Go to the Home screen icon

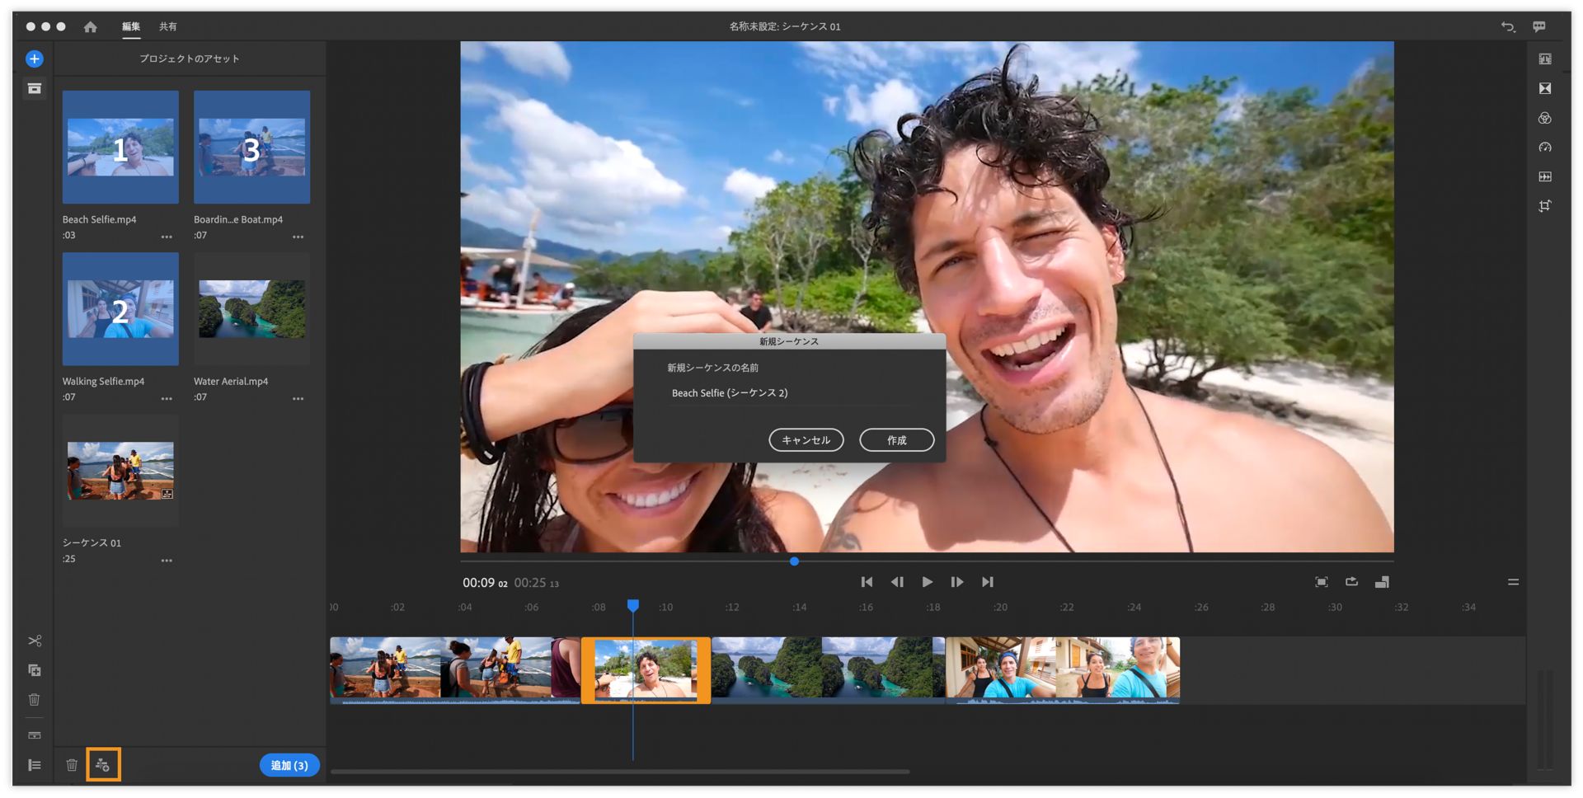tap(91, 26)
